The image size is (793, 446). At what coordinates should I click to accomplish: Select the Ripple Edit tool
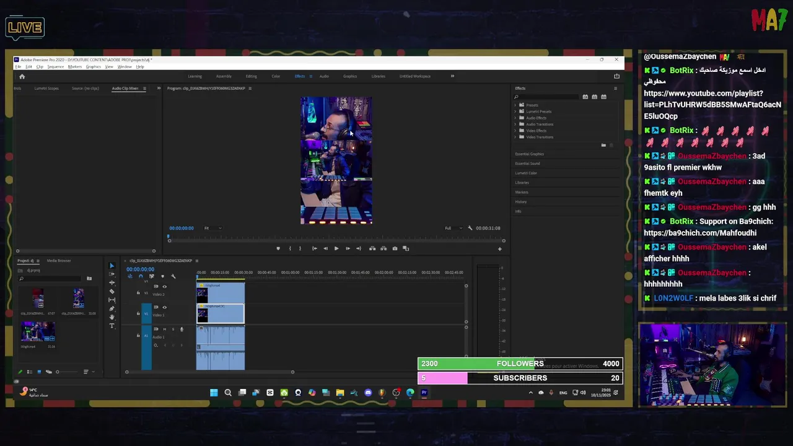coord(112,282)
